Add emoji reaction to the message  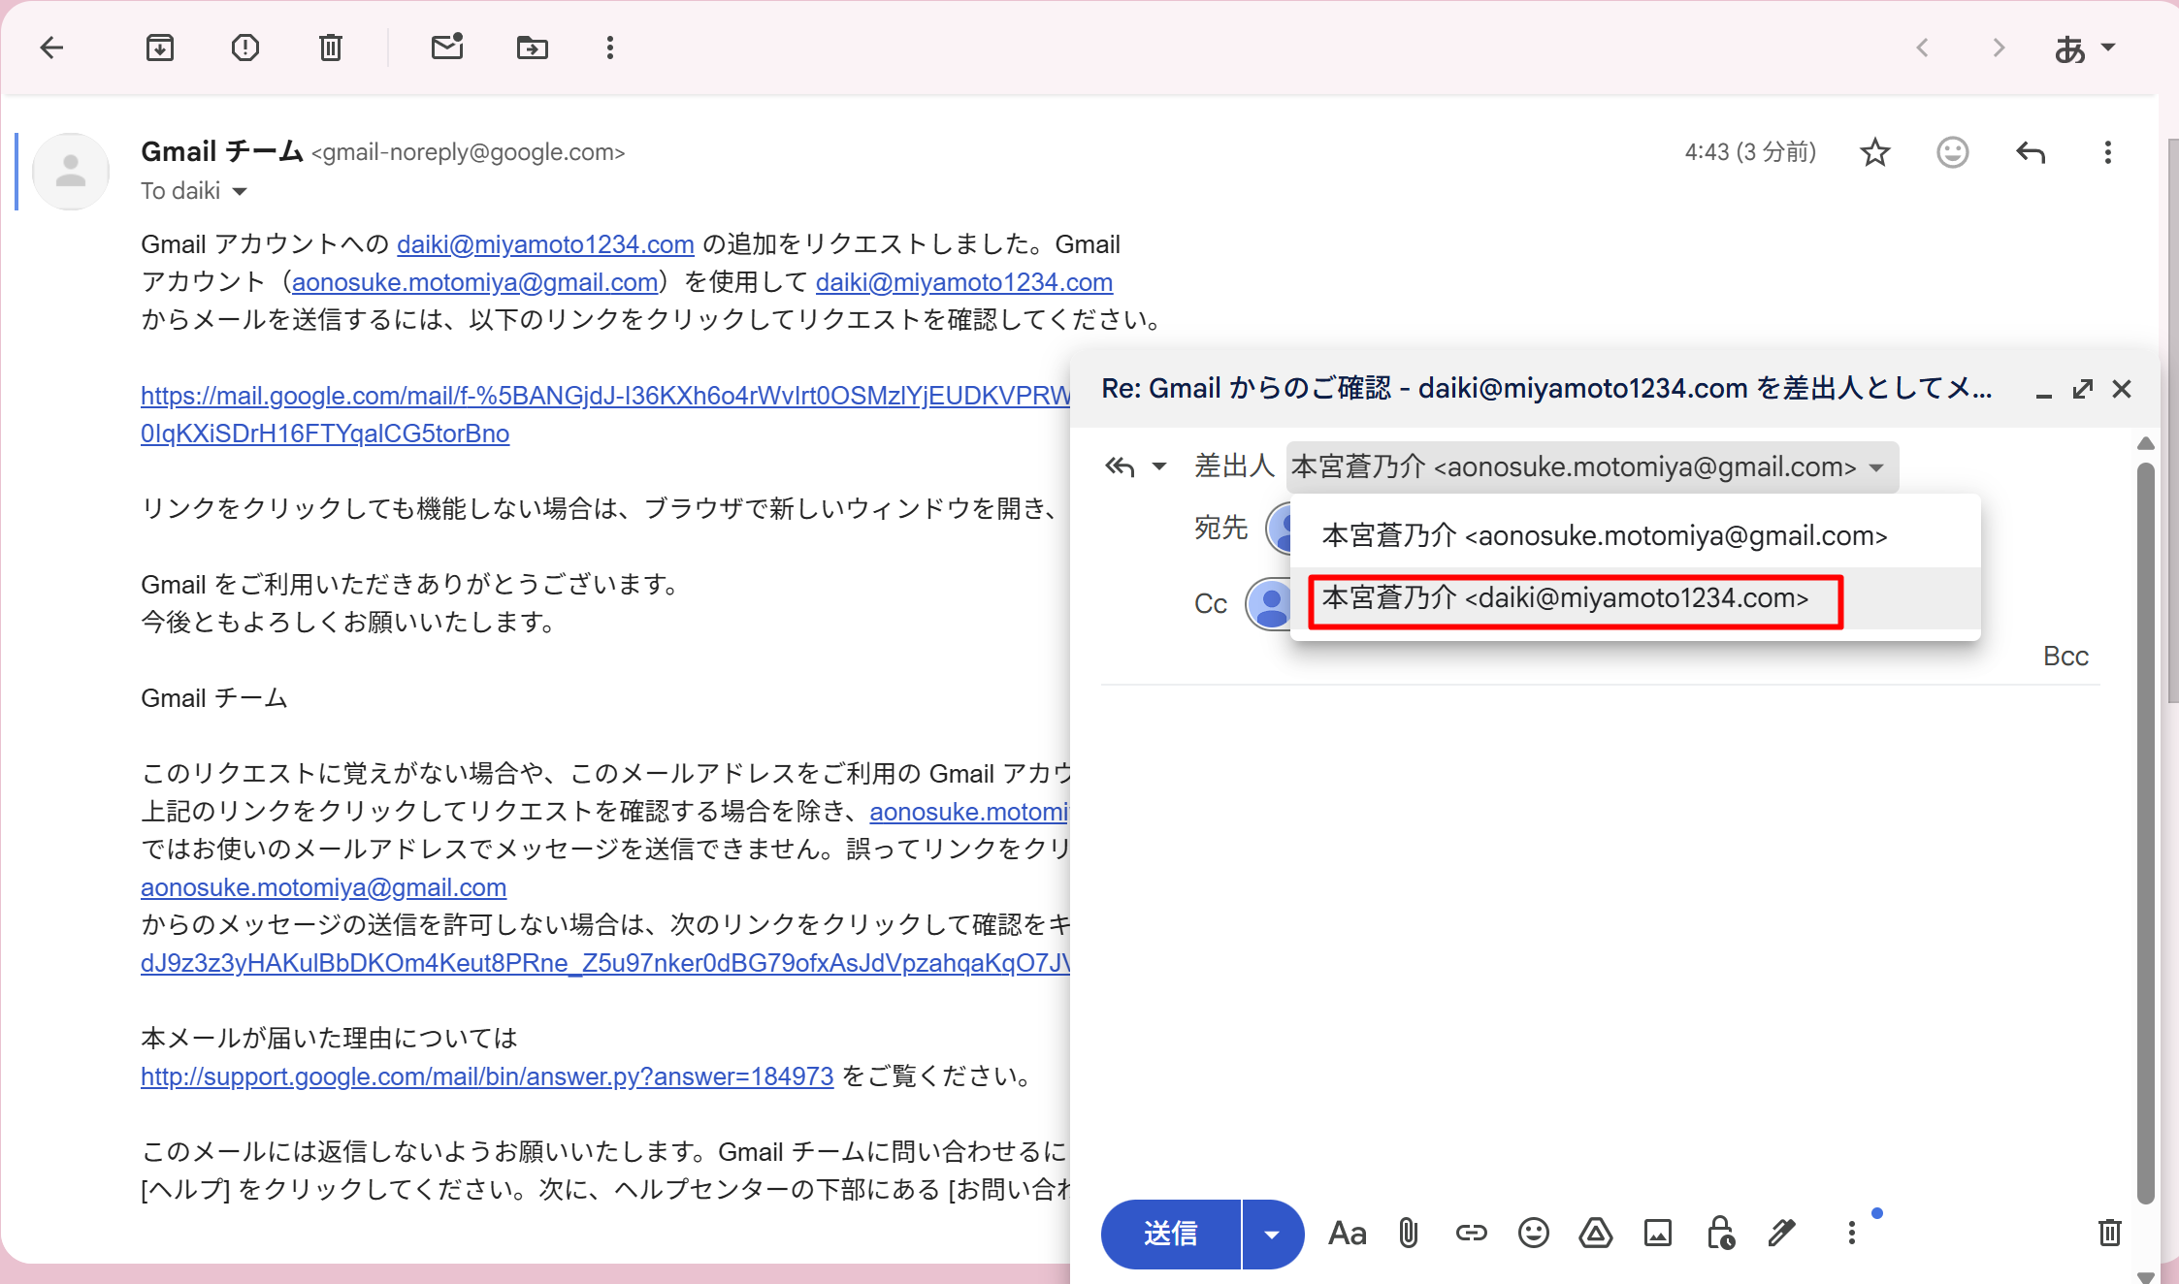1952,152
